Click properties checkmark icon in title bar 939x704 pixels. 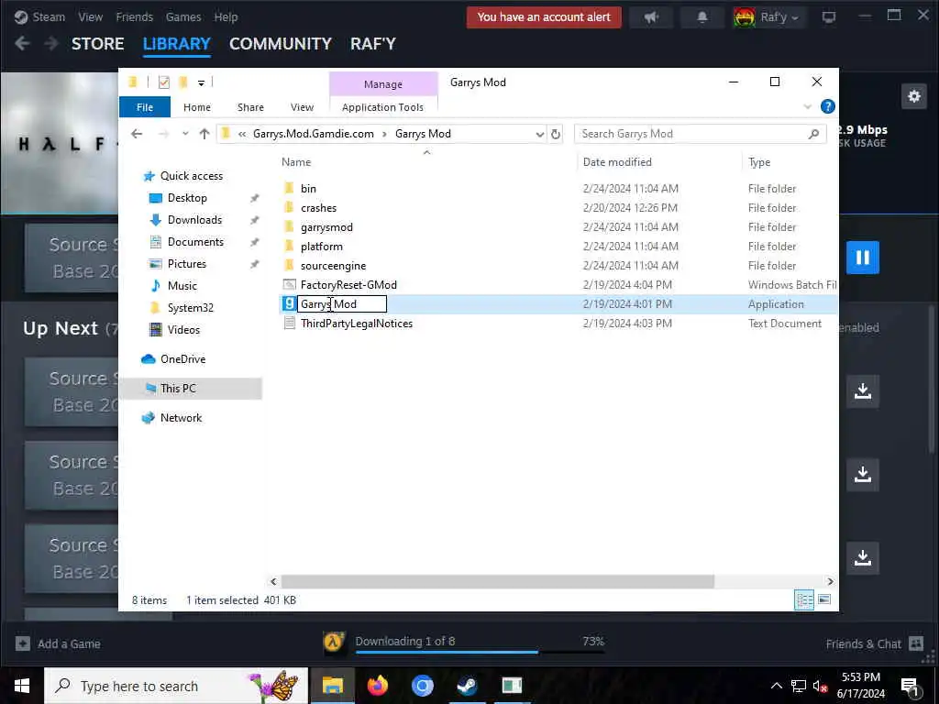tap(163, 82)
